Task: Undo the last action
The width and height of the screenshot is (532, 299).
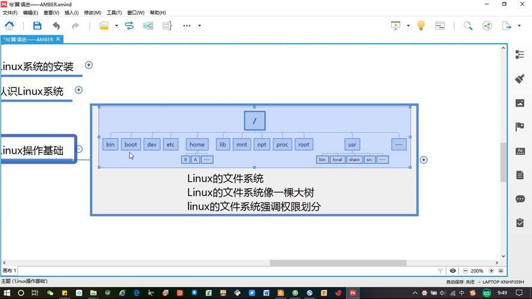Action: [56, 26]
